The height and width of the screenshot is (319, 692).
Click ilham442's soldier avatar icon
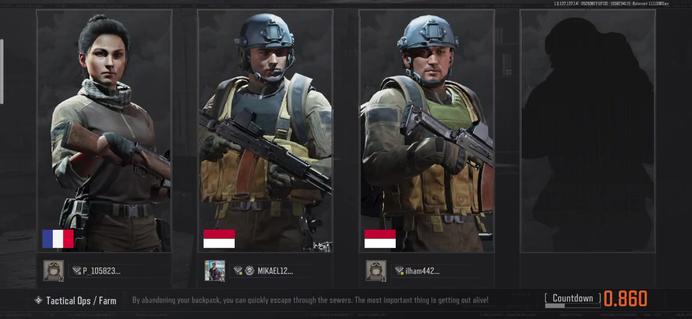pyautogui.click(x=376, y=271)
